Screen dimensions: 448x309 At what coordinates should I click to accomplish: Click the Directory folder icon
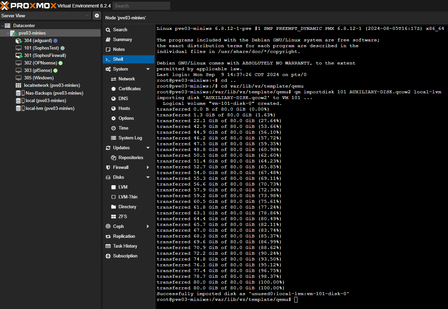pyautogui.click(x=114, y=207)
